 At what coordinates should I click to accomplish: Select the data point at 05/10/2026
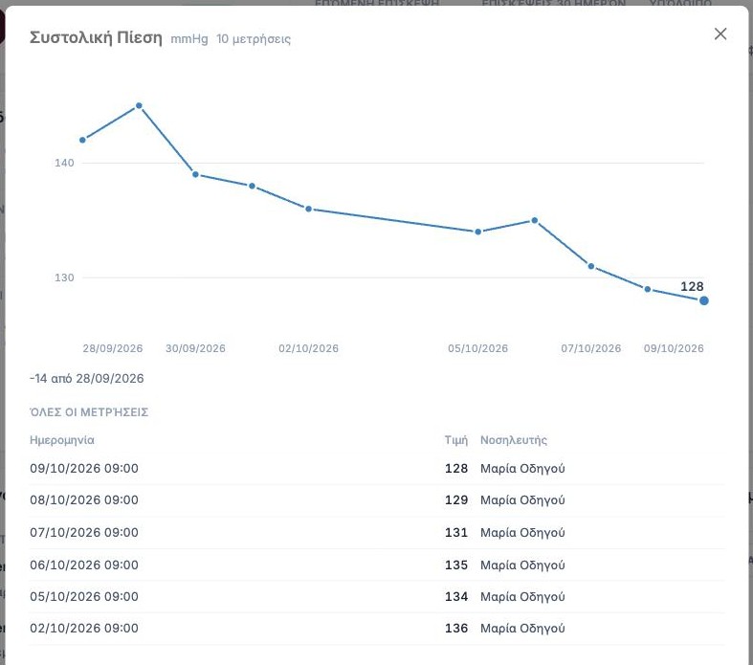(477, 232)
